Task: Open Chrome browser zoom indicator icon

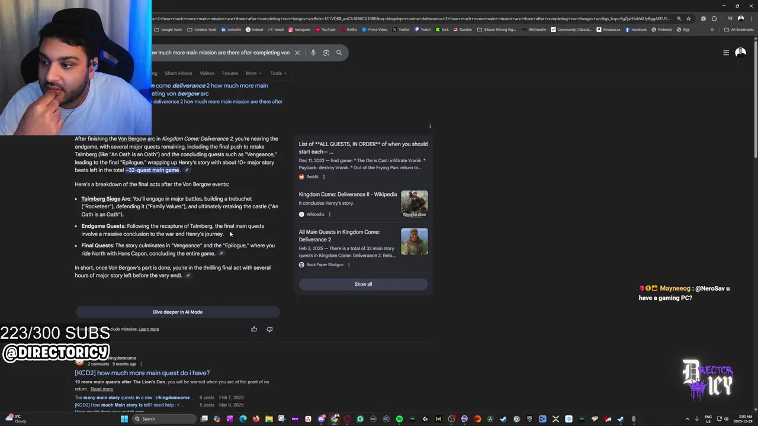Action: (679, 18)
